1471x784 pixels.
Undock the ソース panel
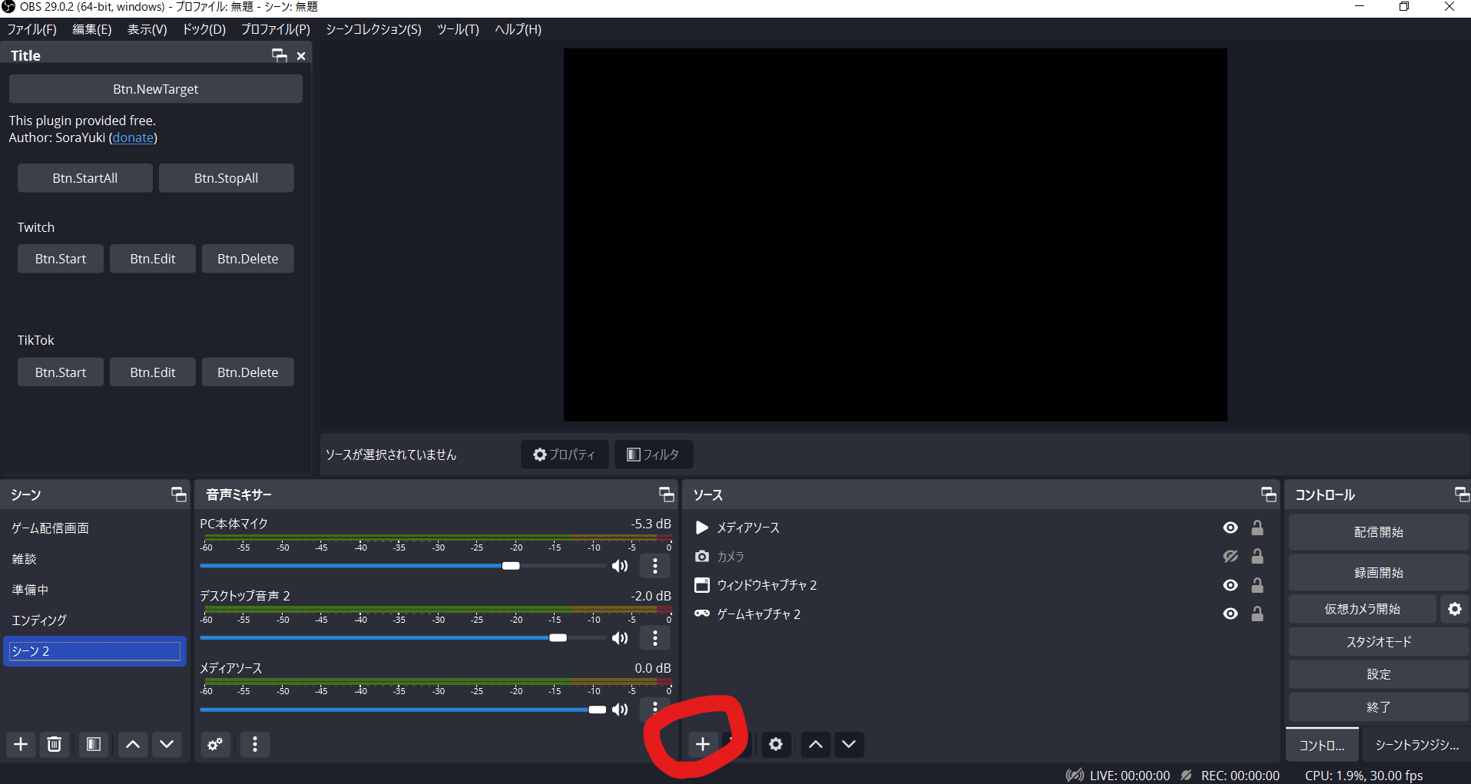coord(1268,495)
